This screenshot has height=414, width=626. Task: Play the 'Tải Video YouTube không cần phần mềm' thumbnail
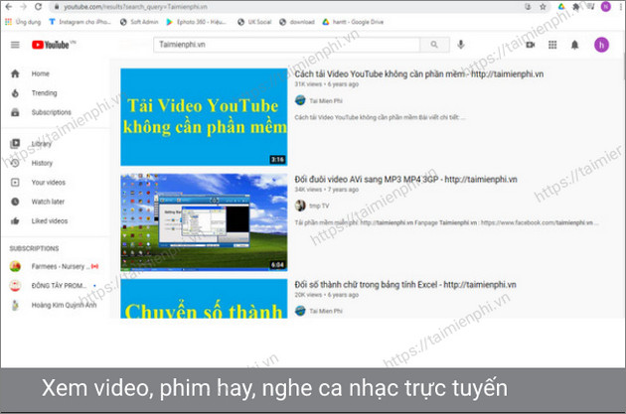coord(204,117)
